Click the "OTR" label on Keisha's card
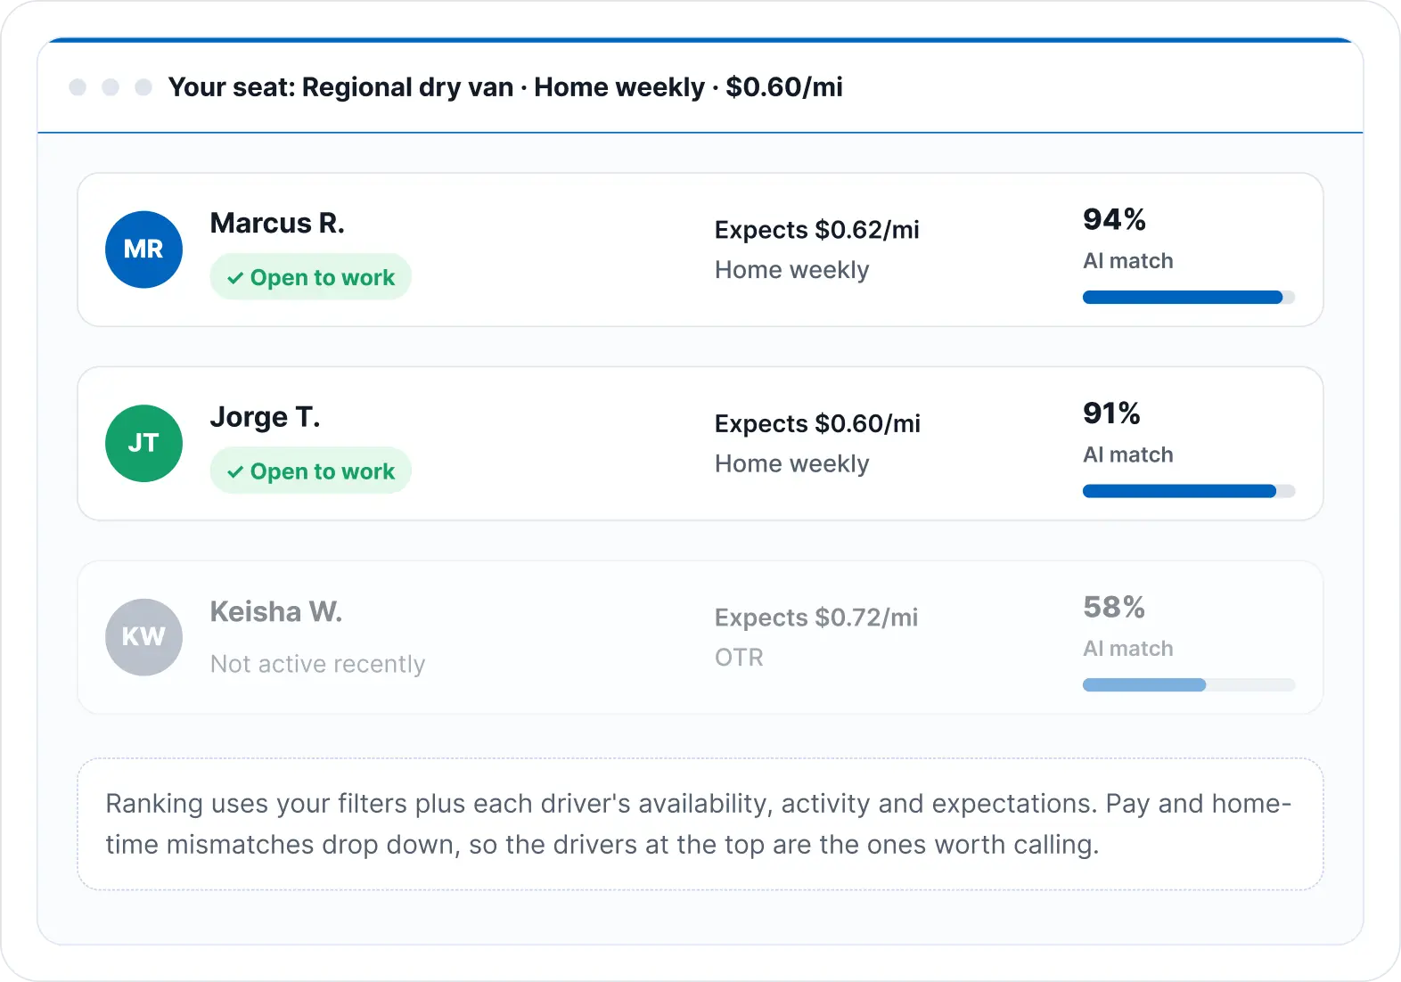The image size is (1401, 982). point(739,658)
